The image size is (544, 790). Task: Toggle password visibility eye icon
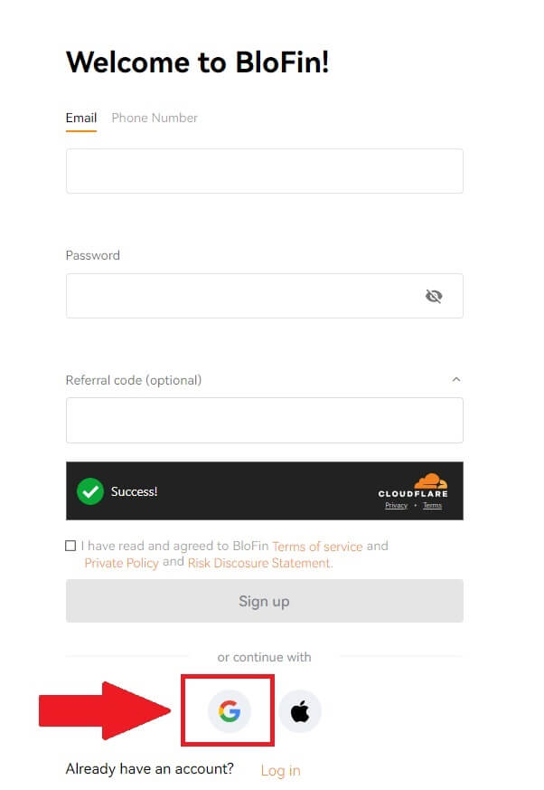[434, 296]
